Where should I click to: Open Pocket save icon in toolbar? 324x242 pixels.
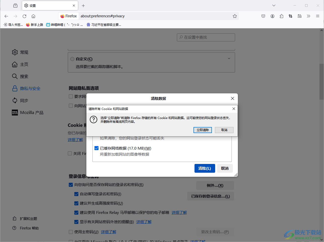pos(263,16)
